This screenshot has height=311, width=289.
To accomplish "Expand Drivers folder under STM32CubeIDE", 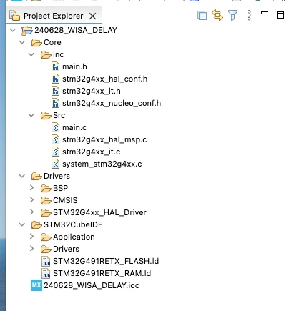I will point(31,249).
